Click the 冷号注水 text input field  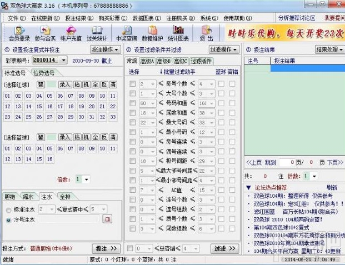point(70,219)
